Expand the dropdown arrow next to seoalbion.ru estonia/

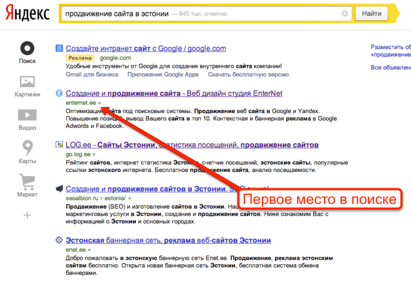coord(129,199)
